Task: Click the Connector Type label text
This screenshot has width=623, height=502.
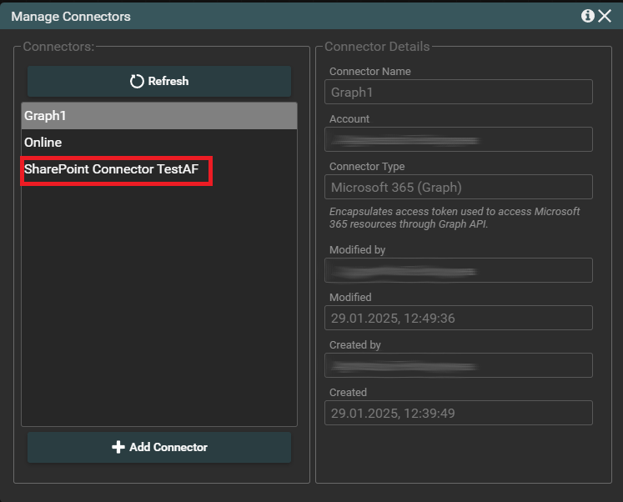Action: tap(367, 167)
